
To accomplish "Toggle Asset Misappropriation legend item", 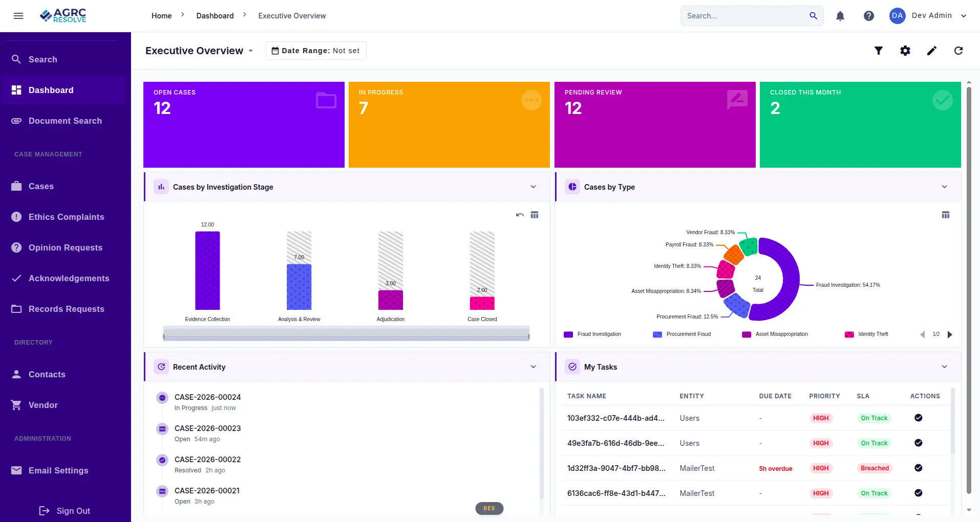I will point(775,334).
